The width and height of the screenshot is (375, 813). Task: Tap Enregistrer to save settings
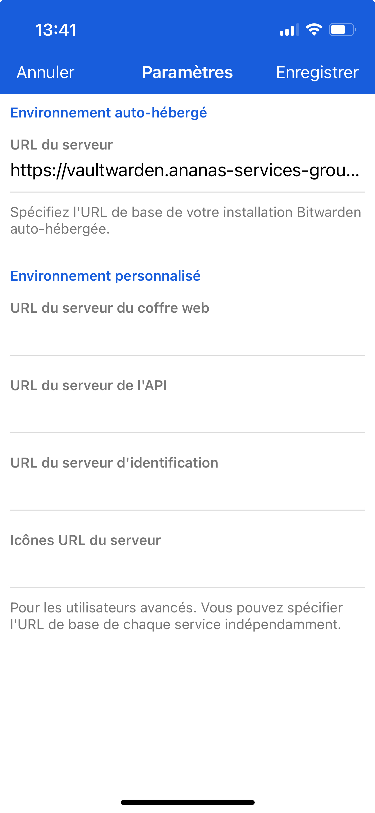317,72
